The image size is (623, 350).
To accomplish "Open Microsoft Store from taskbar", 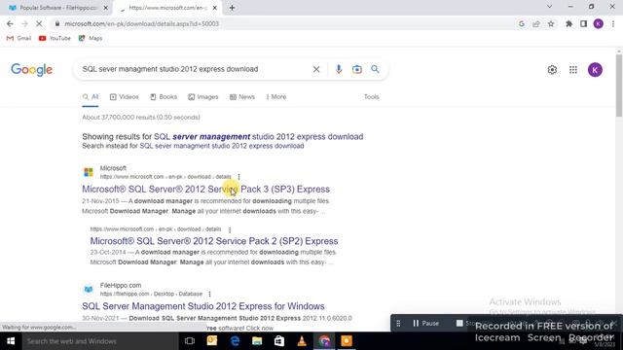I will (279, 341).
